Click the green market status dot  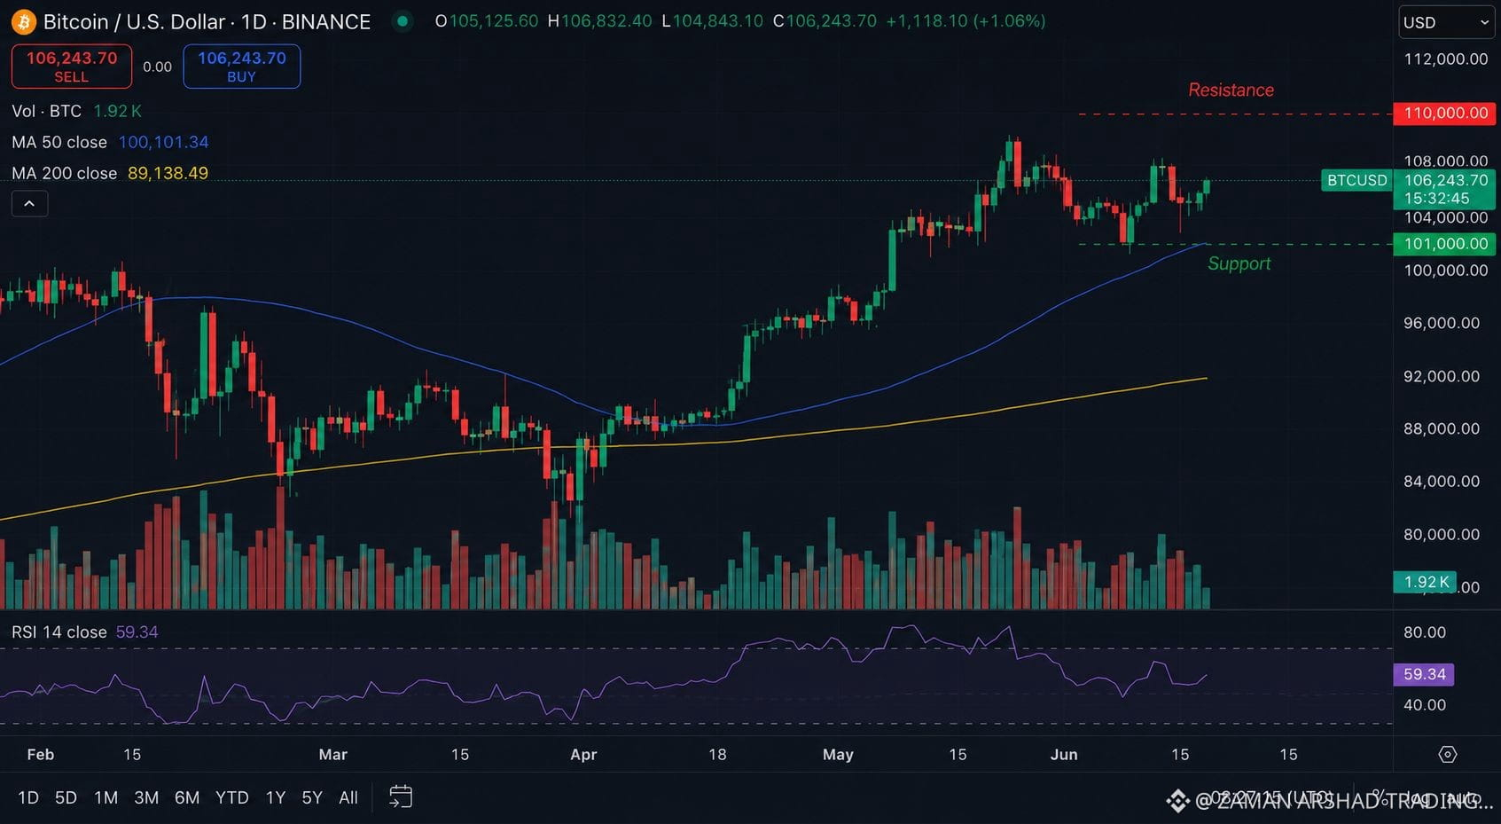[x=403, y=20]
